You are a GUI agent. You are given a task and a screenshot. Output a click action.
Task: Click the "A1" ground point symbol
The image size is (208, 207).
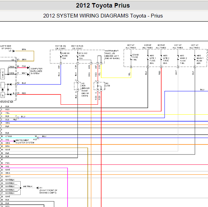[38, 188]
